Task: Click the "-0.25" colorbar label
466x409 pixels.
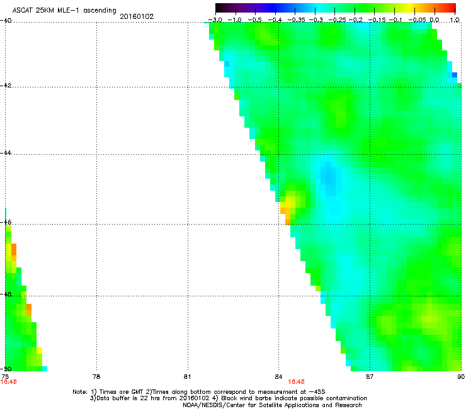Action: pos(338,20)
